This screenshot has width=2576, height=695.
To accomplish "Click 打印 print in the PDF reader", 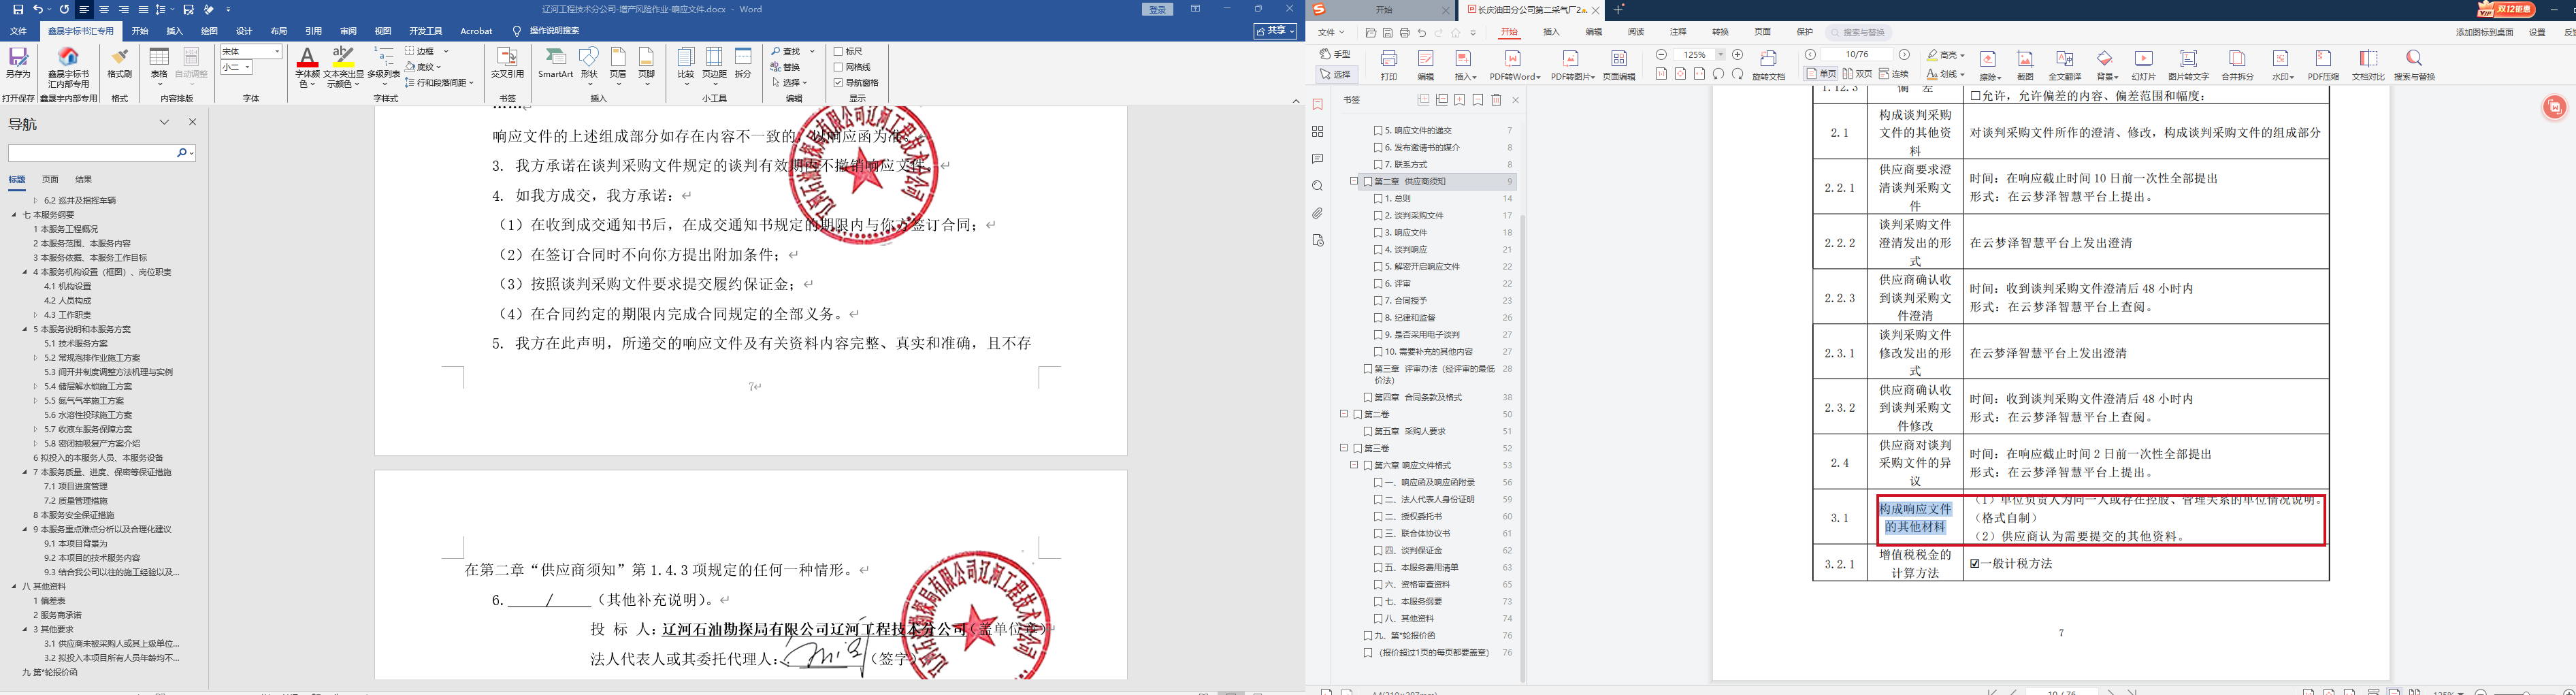I will (x=1389, y=65).
